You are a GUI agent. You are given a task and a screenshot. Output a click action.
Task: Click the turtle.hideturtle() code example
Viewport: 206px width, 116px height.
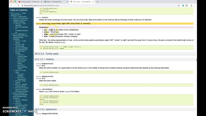click(116, 72)
